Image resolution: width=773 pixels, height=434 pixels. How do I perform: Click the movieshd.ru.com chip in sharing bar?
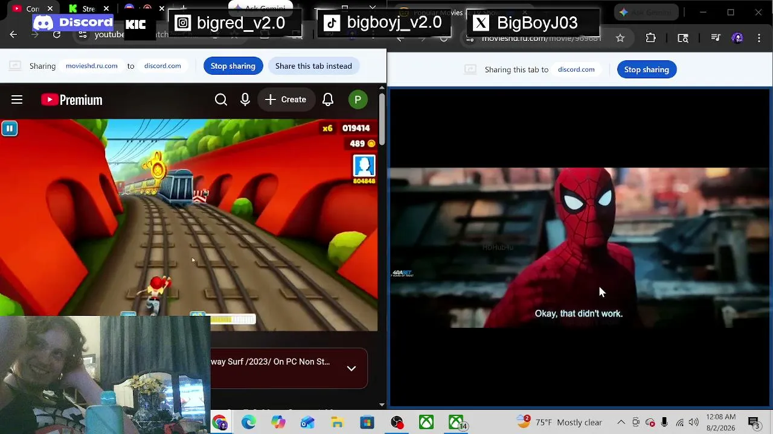92,66
